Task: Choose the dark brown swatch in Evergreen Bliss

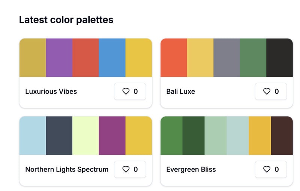Action: [x=282, y=135]
